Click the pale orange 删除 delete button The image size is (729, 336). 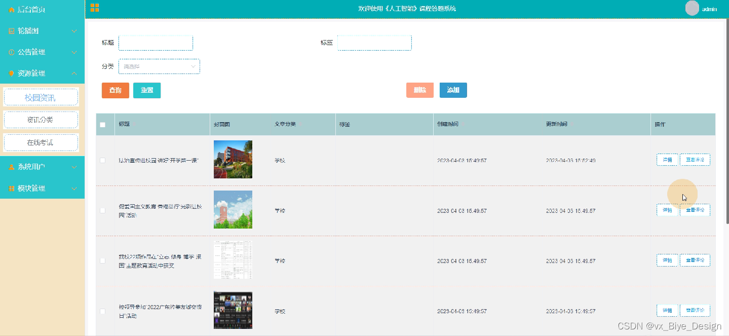point(420,90)
